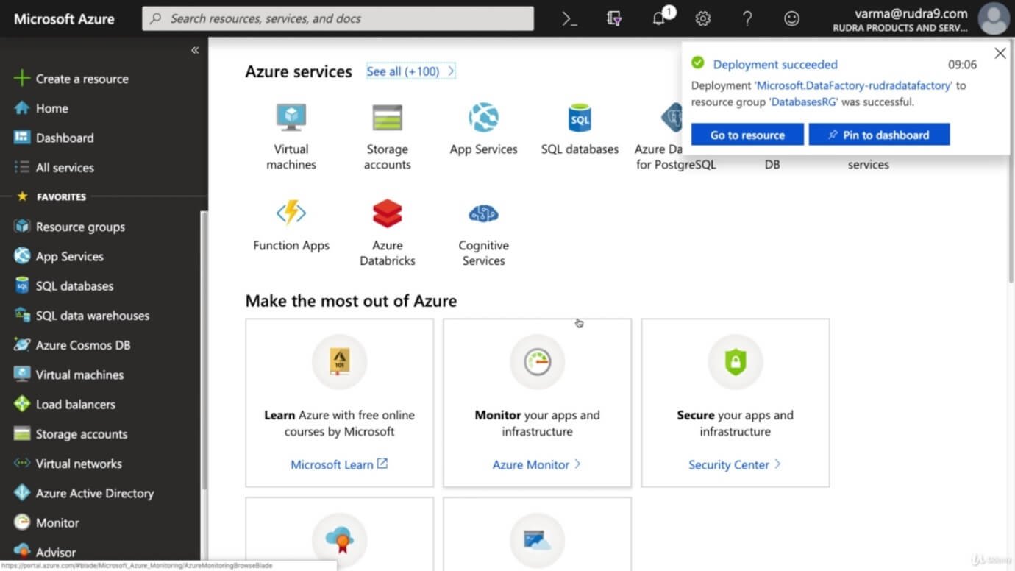This screenshot has height=571, width=1015.
Task: Open Load balancers in sidebar
Action: tap(65, 404)
